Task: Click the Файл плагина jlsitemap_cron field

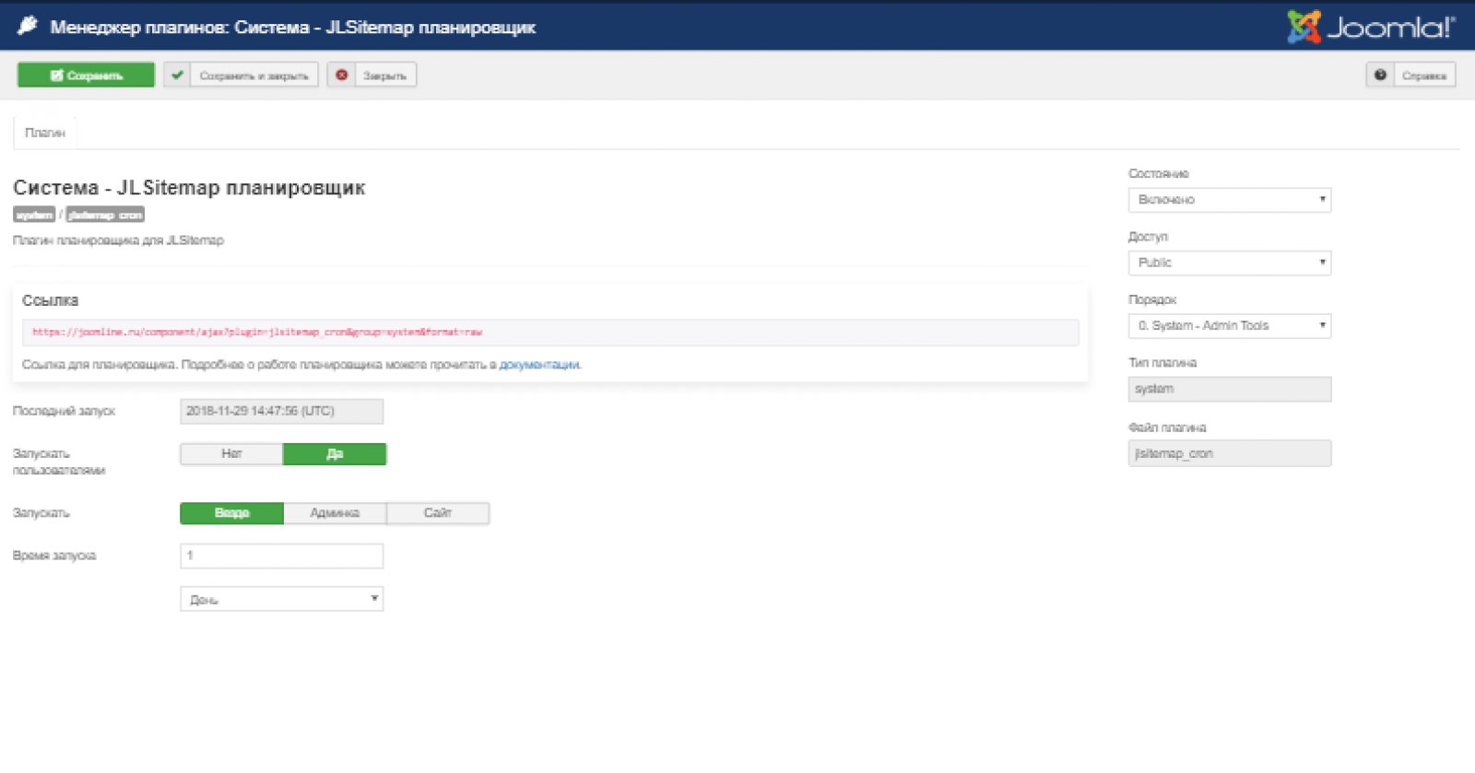Action: pyautogui.click(x=1230, y=453)
